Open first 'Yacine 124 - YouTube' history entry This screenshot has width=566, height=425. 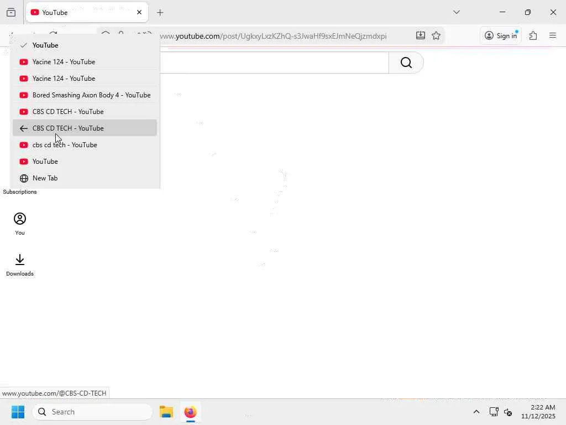(x=85, y=62)
